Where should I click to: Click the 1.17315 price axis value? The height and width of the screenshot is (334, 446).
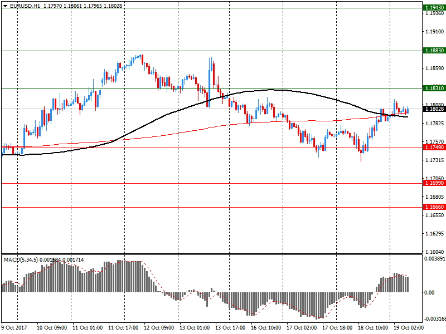[435, 160]
